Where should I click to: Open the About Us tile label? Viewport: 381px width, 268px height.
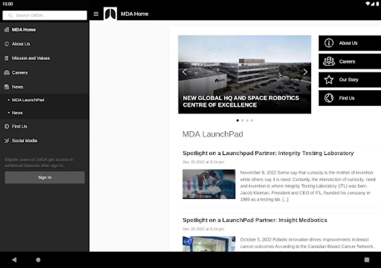click(348, 43)
